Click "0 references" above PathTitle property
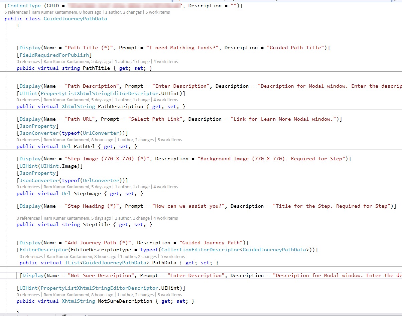The image size is (402, 316). pyautogui.click(x=28, y=62)
